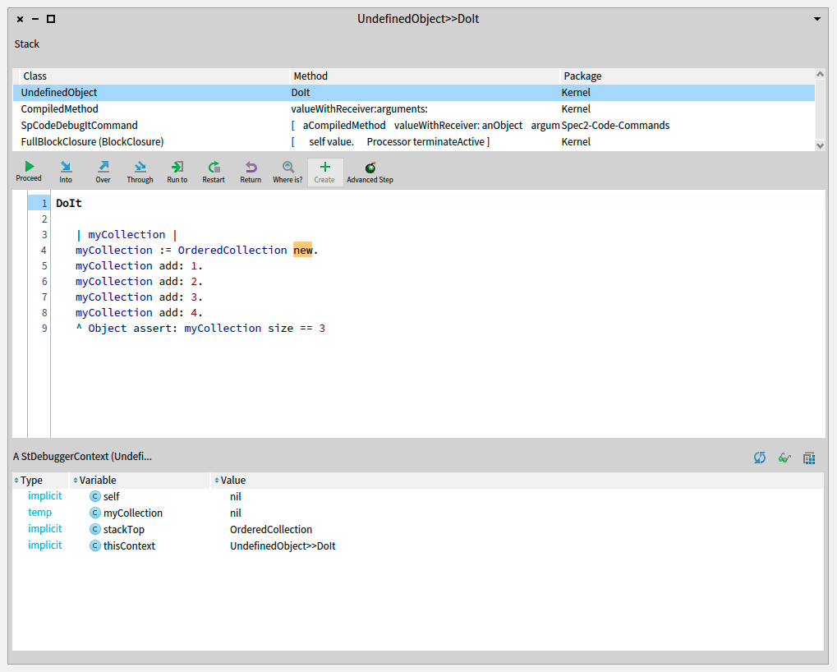Select the CompiledMethod stack frame
The width and height of the screenshot is (837, 672).
(x=59, y=109)
